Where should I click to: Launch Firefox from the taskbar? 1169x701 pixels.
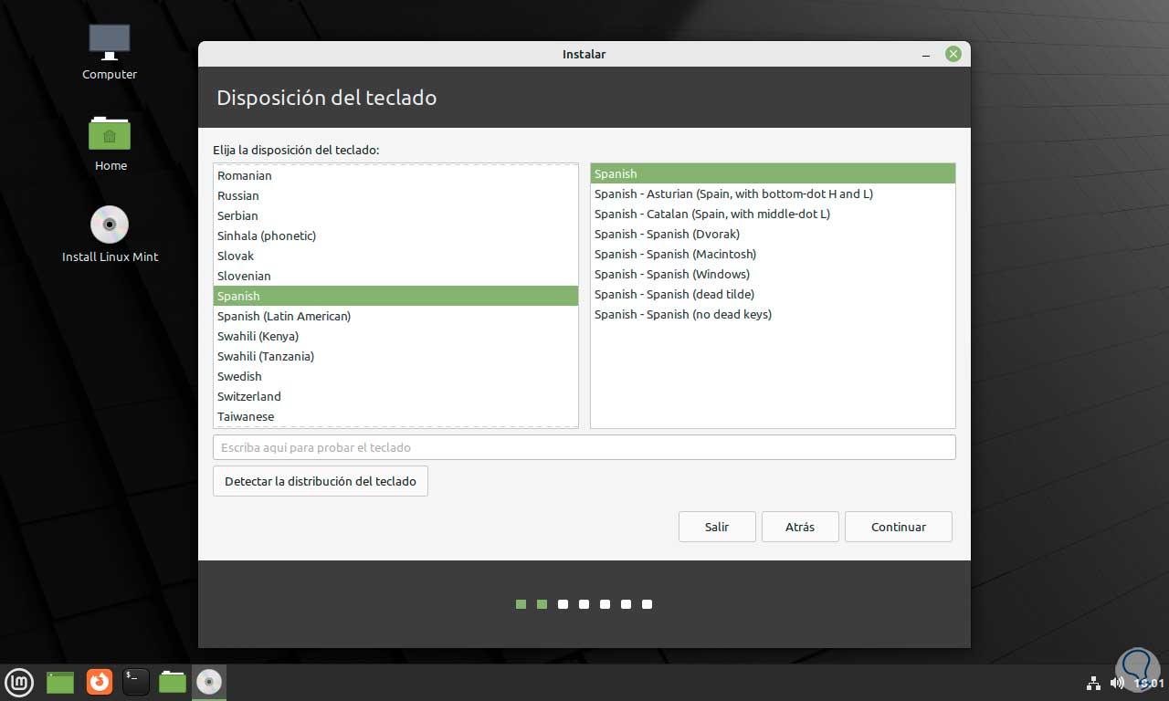(99, 682)
